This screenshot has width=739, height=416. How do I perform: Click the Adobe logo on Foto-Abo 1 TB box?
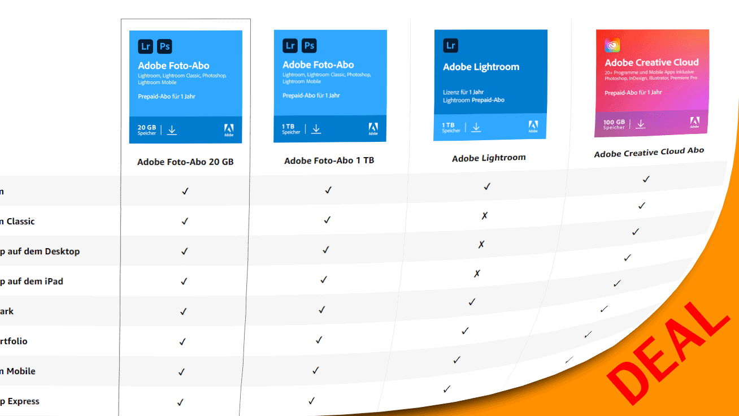tap(374, 129)
